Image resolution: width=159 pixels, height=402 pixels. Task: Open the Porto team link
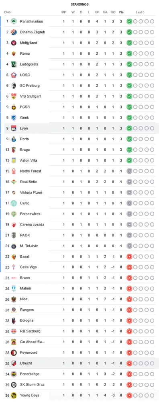24,139
